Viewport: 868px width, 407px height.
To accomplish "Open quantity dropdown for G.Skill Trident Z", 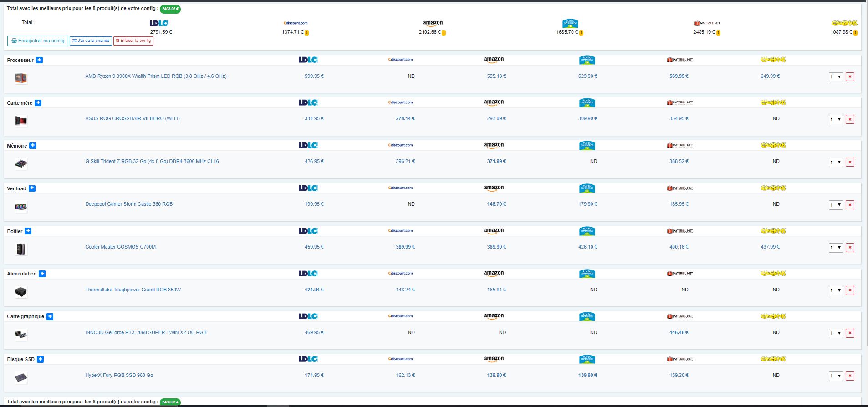I will (836, 162).
